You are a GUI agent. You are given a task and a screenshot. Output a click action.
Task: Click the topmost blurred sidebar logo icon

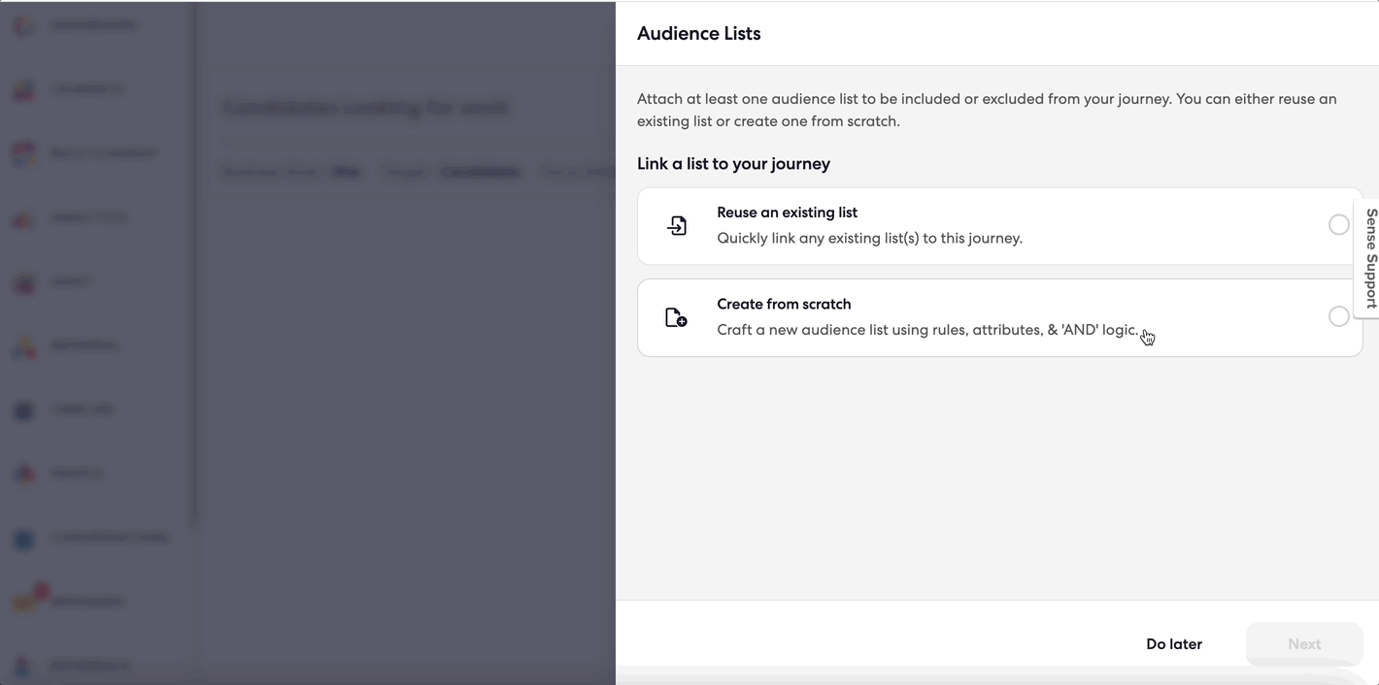24,26
